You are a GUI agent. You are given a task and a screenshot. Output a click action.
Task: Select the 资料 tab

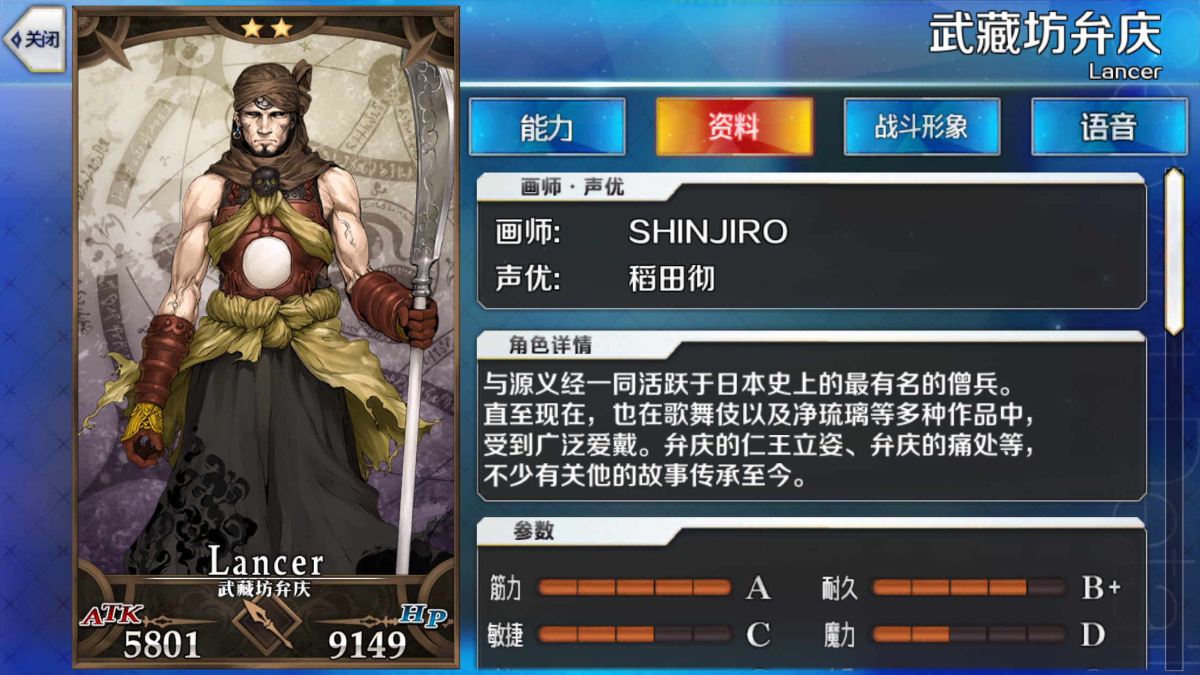click(734, 127)
